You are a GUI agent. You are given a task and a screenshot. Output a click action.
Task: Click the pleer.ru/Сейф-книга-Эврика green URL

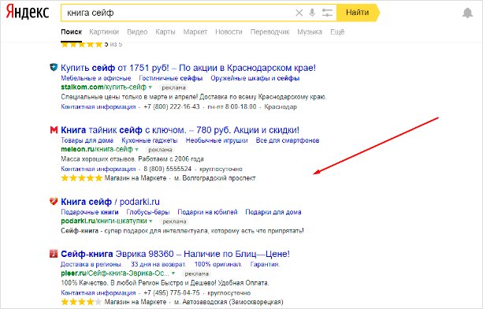[x=115, y=274]
